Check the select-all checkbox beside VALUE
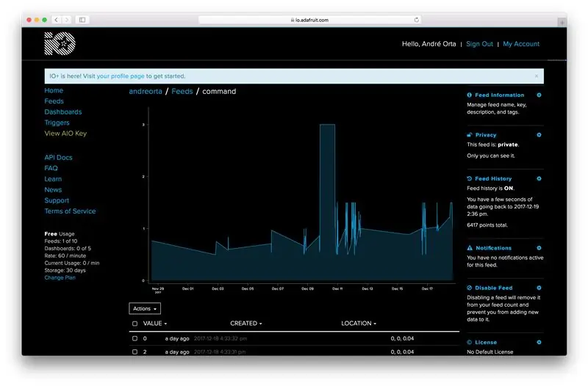The width and height of the screenshot is (588, 386). pyautogui.click(x=135, y=324)
